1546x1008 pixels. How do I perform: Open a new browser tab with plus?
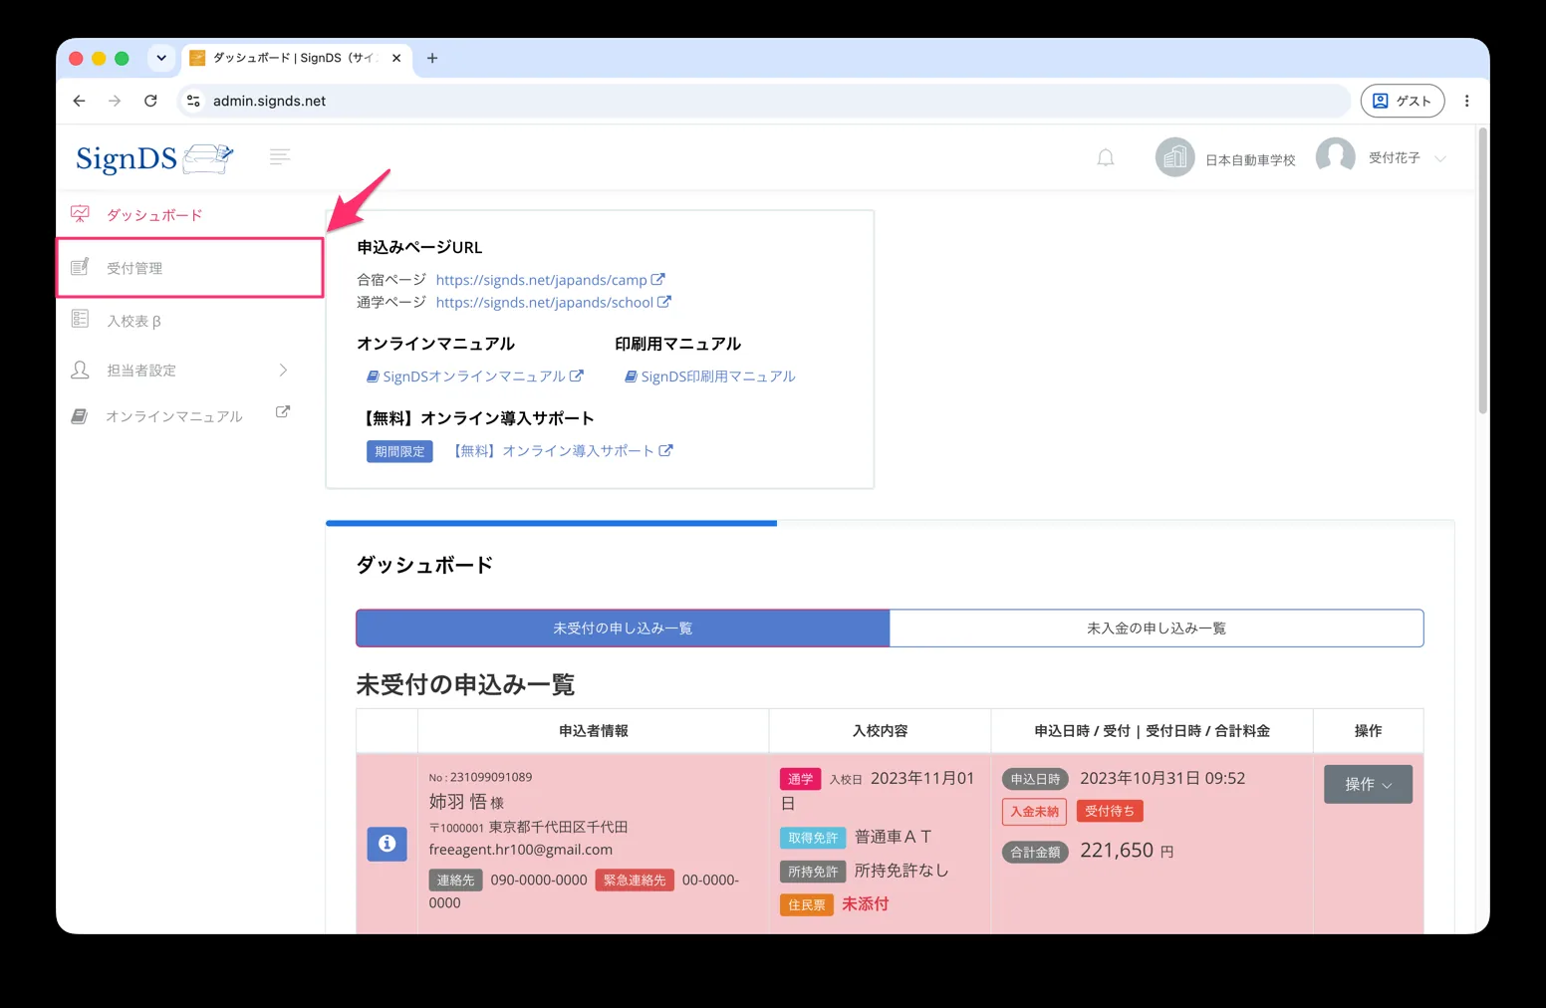coord(432,58)
